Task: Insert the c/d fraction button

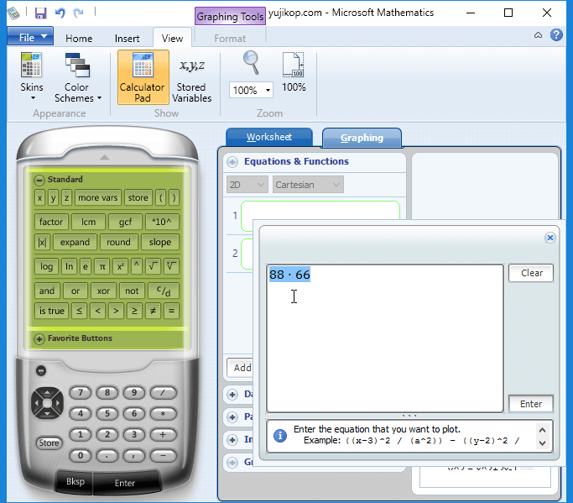Action: pyautogui.click(x=164, y=291)
